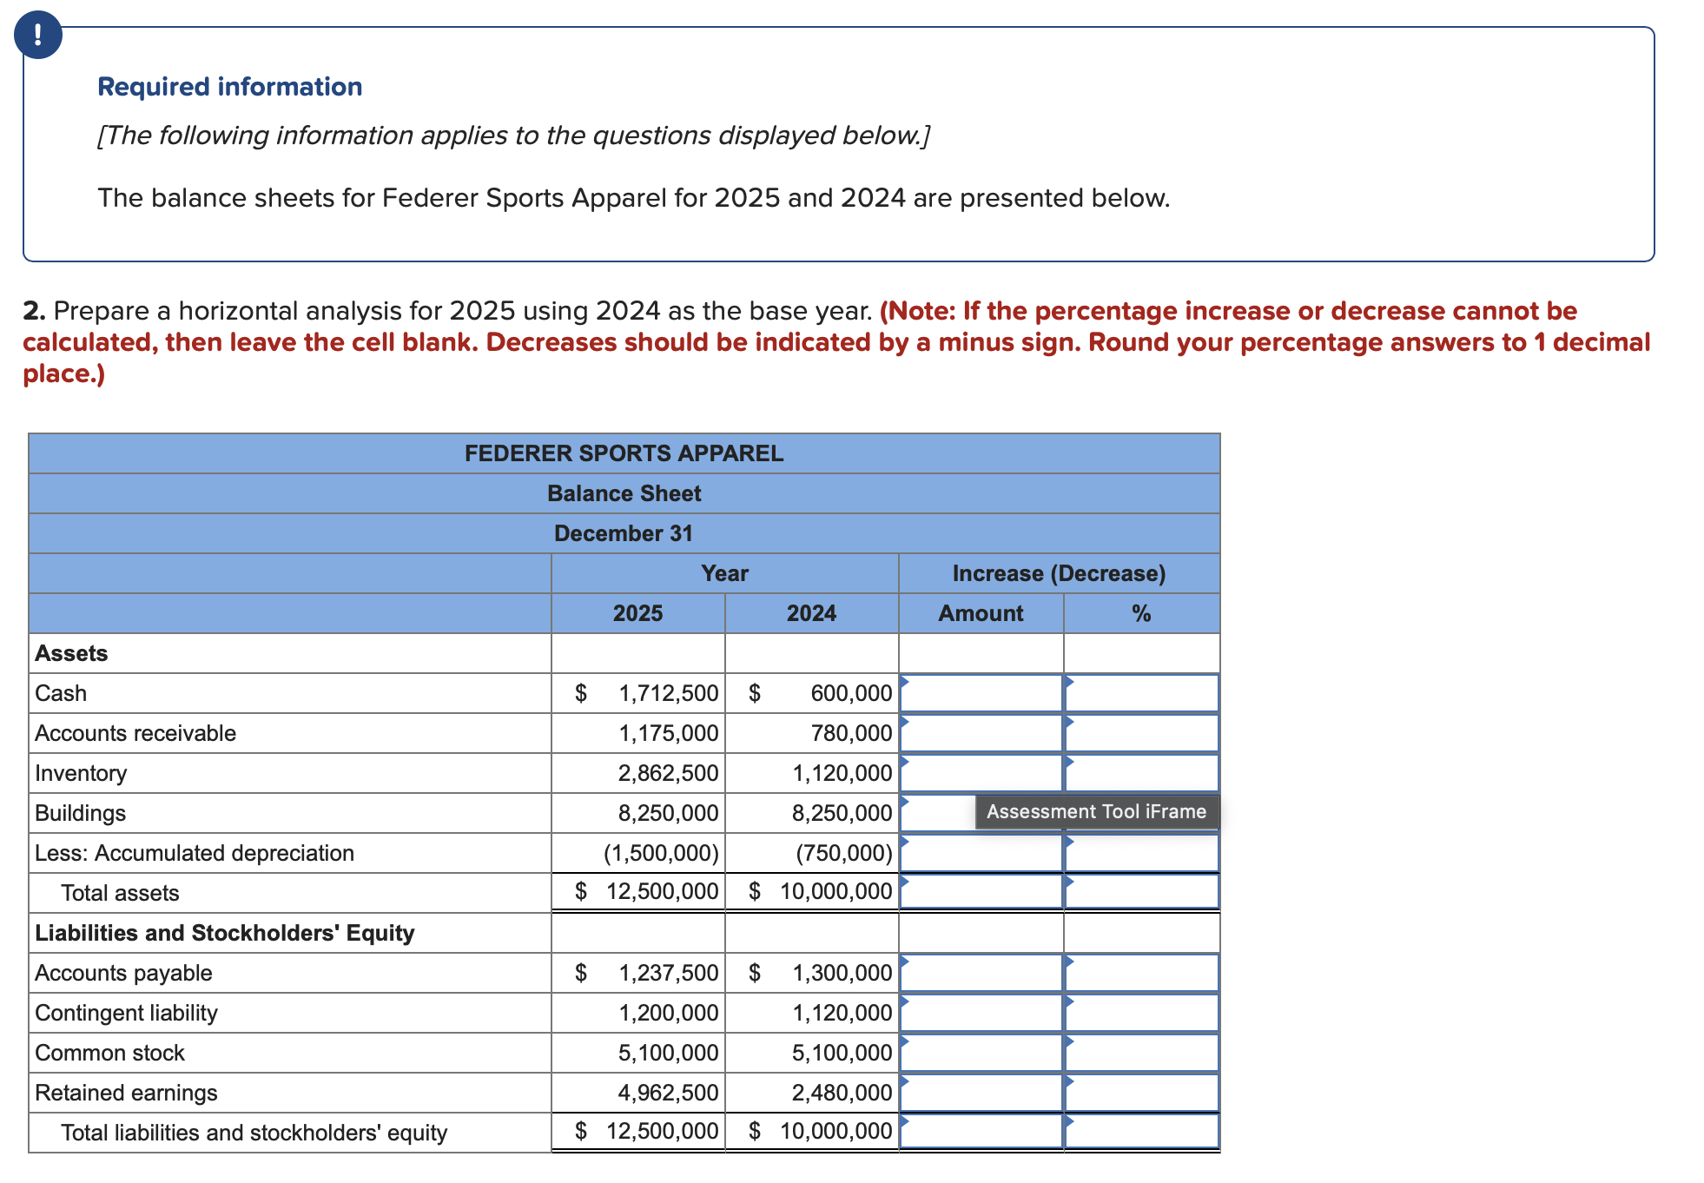Click Contingent liability Amount cell
This screenshot has width=1704, height=1183.
981,1013
